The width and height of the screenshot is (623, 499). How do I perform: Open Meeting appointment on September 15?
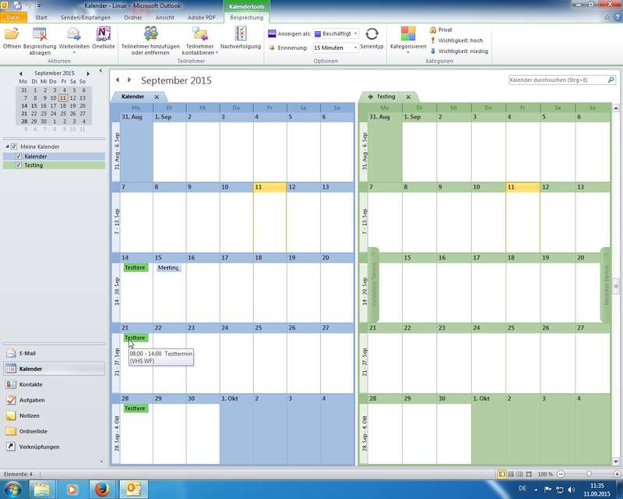pyautogui.click(x=168, y=267)
